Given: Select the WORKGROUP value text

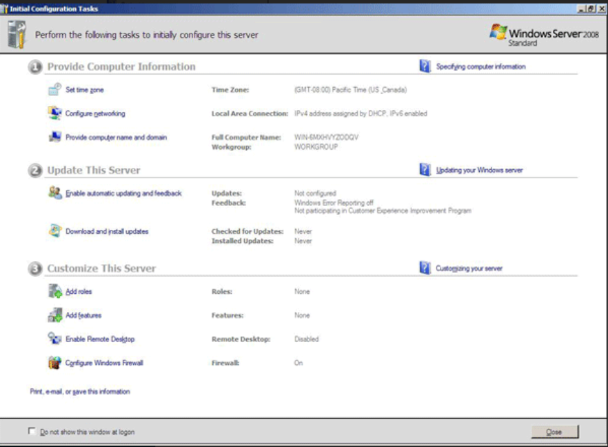Looking at the screenshot, I should 316,147.
